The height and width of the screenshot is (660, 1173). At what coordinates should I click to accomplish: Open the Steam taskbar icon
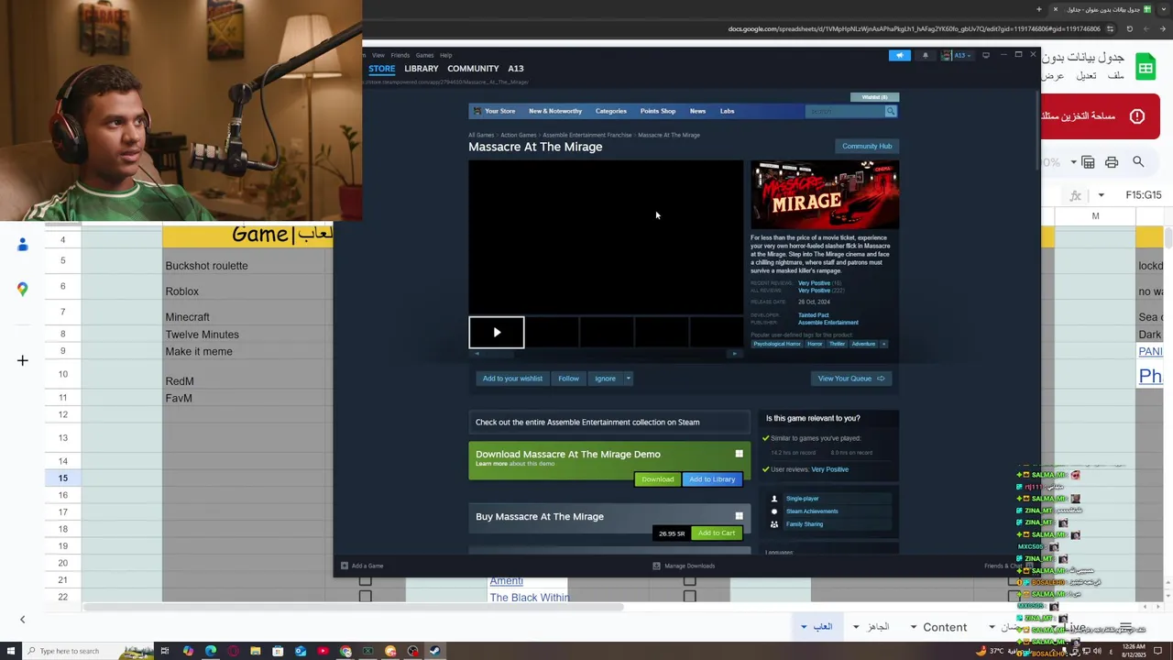click(435, 651)
